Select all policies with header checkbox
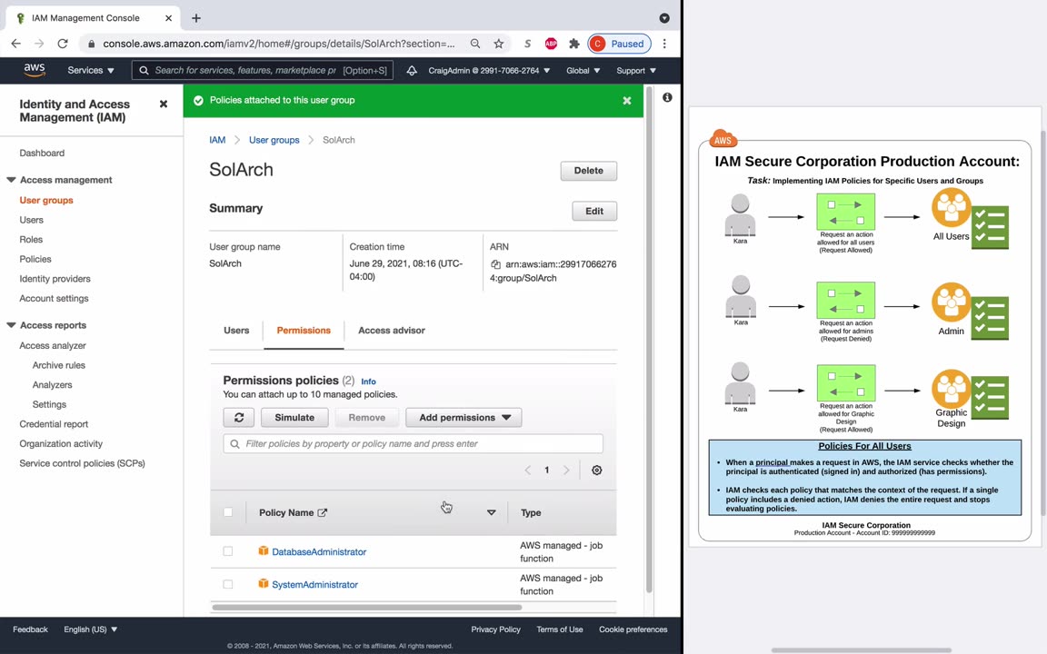The width and height of the screenshot is (1047, 654). tap(228, 512)
